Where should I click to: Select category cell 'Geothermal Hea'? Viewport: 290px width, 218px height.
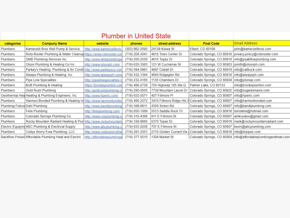click(13, 96)
